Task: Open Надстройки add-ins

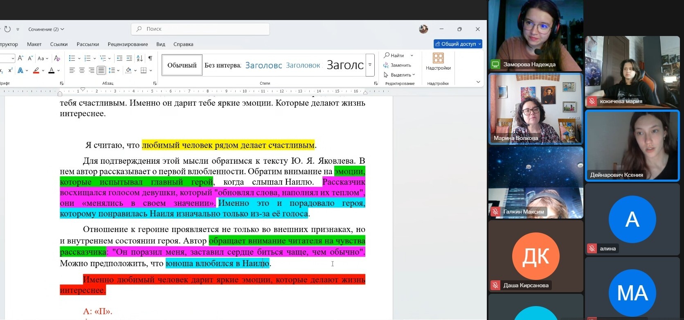Action: 438,61
